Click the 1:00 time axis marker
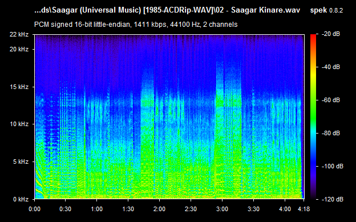The height and width of the screenshot is (222, 356). tap(97, 209)
